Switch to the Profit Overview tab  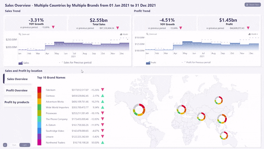17,90
